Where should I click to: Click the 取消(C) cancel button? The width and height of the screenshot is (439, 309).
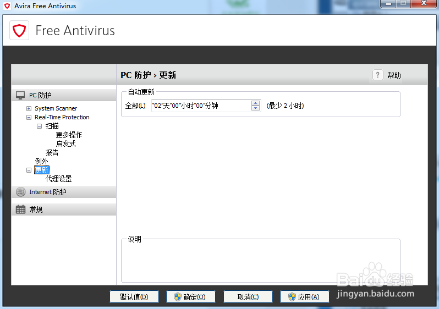(248, 297)
